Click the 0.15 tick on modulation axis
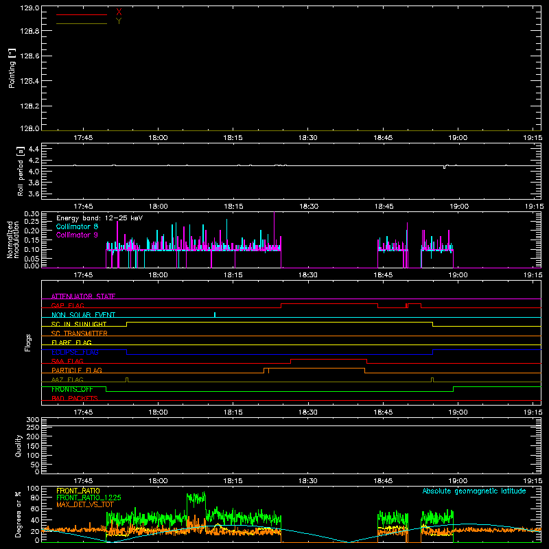This screenshot has width=549, height=549. coord(32,240)
